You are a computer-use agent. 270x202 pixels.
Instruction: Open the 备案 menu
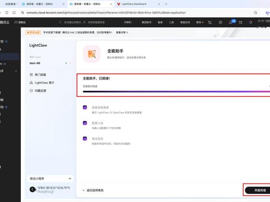[x=160, y=22]
